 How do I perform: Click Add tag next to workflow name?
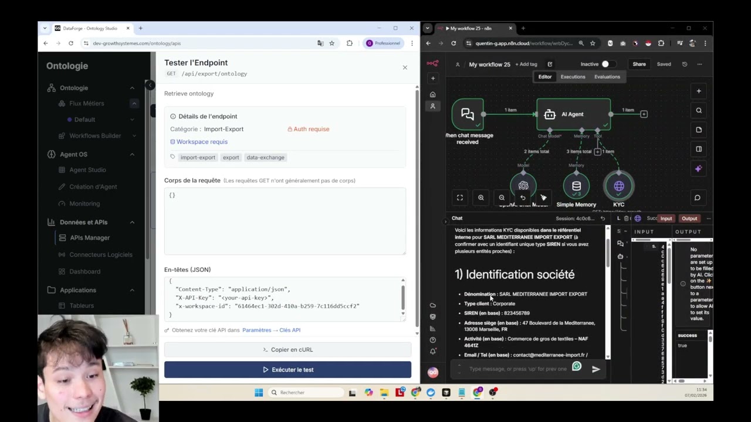point(526,64)
